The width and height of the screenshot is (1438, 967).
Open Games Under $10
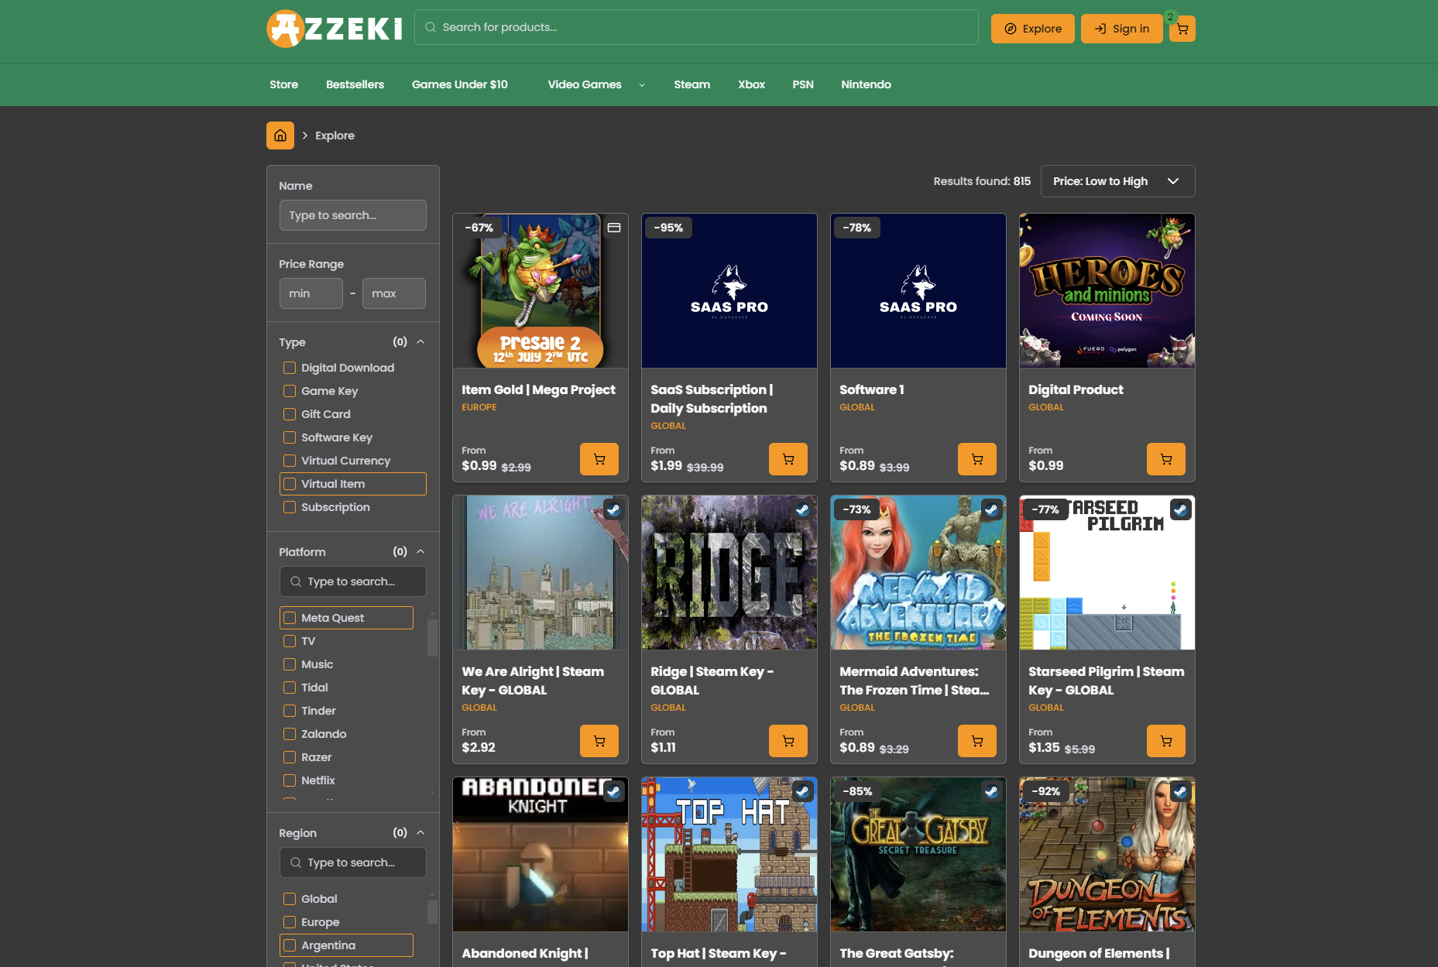(460, 84)
